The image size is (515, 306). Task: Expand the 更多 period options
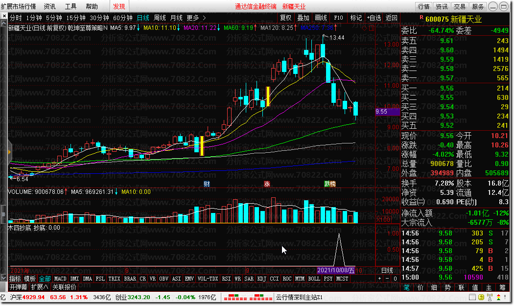(196, 18)
